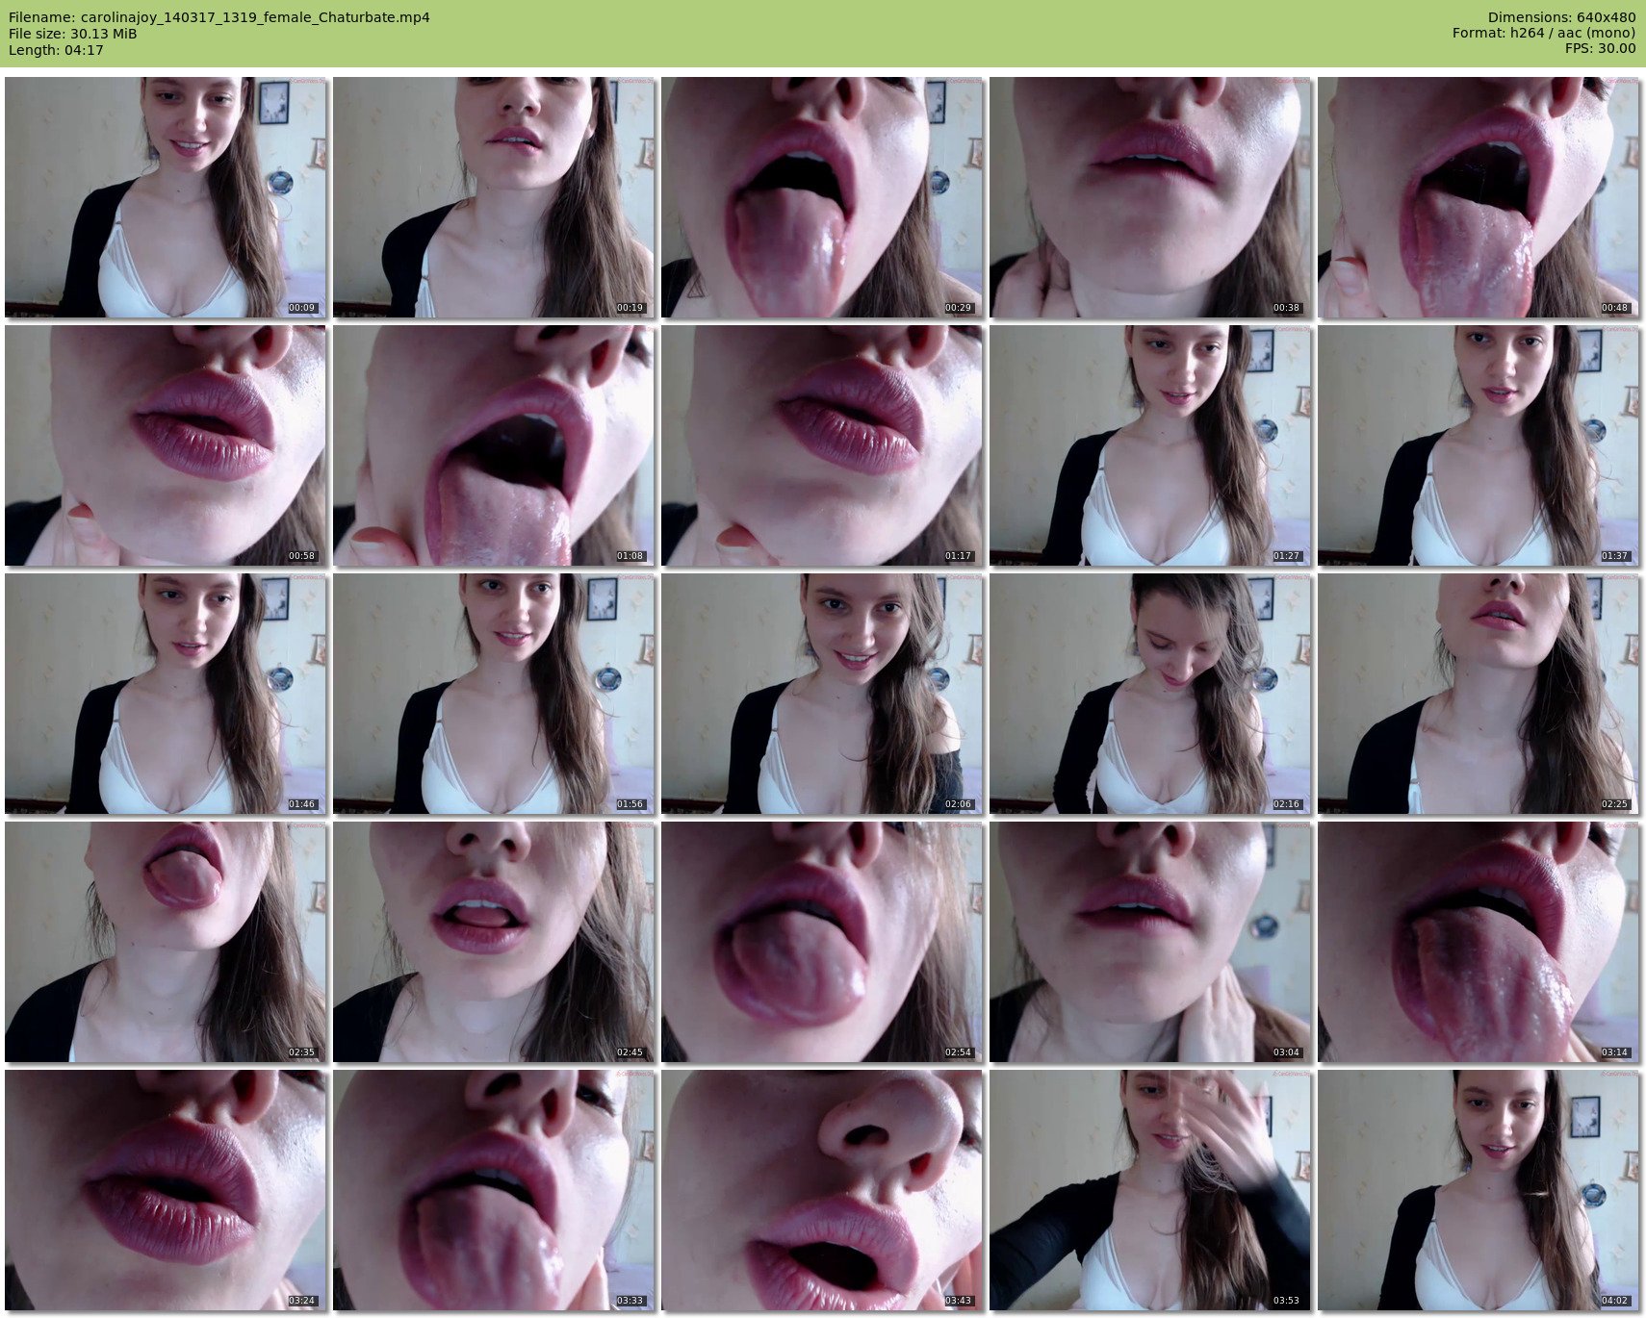Select the 'File size: 30.13 MiB' text
The height and width of the screenshot is (1318, 1646).
coord(72,34)
